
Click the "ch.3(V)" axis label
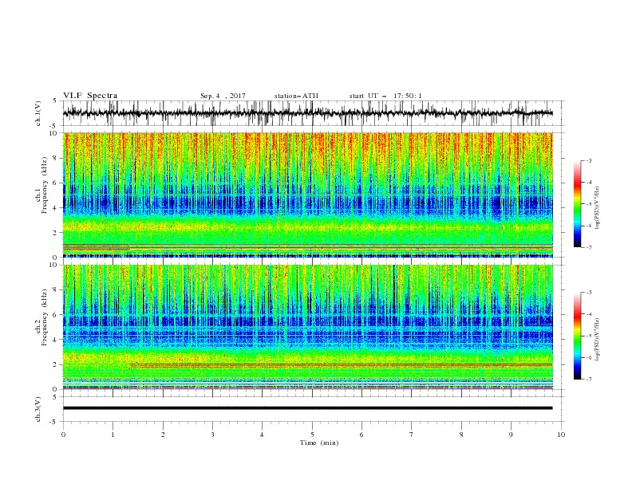[x=38, y=409]
